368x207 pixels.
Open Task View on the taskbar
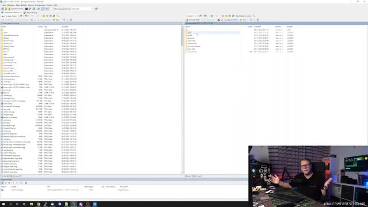click(x=24, y=204)
